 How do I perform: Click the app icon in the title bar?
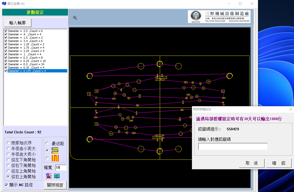coord(4,4)
